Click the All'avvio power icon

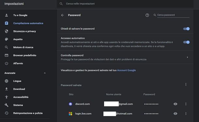click(x=7, y=63)
